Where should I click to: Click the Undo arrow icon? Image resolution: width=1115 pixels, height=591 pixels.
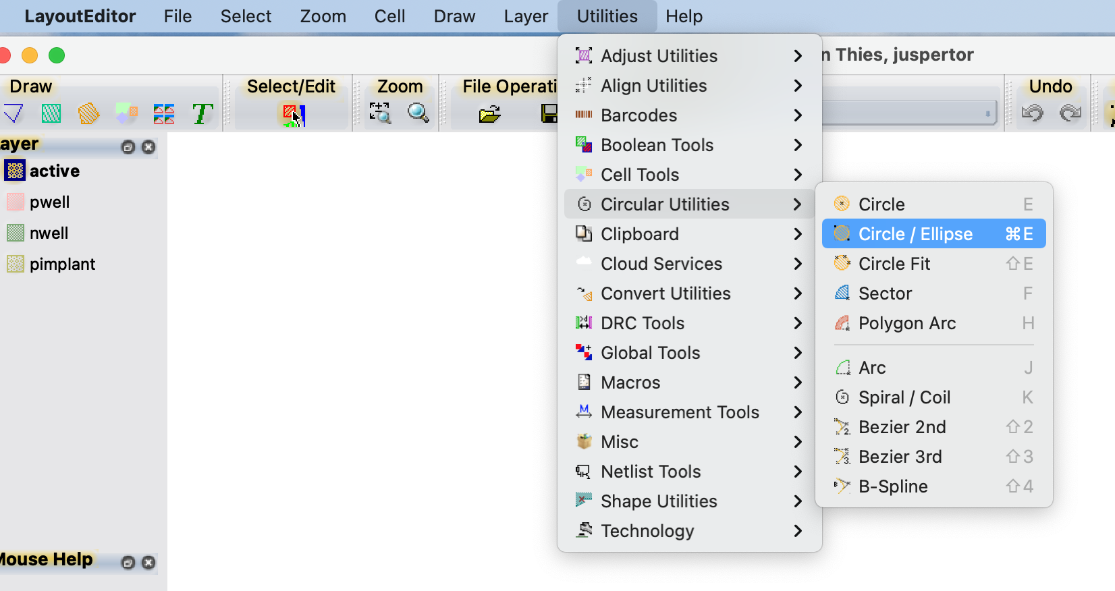pyautogui.click(x=1032, y=113)
